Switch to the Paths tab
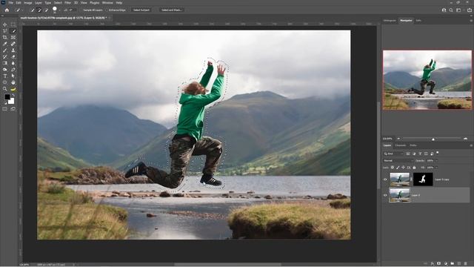 click(413, 145)
